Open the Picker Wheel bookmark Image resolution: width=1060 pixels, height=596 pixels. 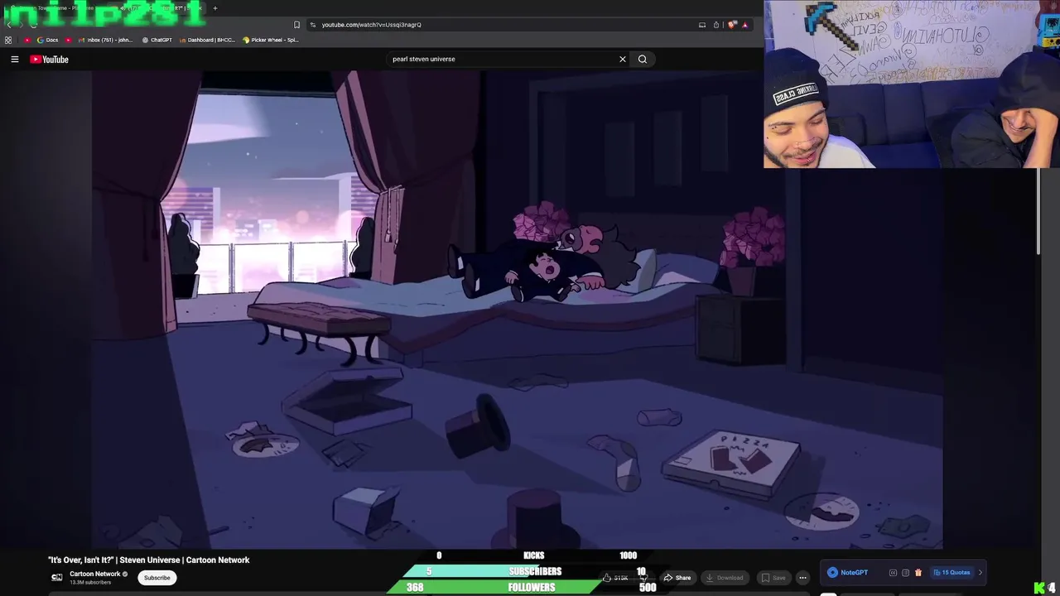pyautogui.click(x=271, y=40)
